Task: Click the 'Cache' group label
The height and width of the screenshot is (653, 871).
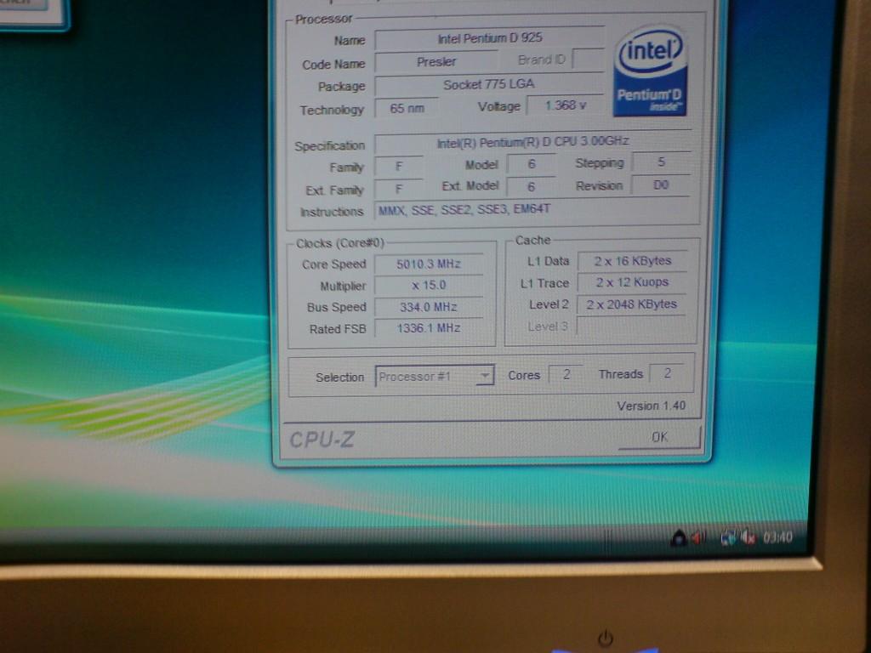Action: pyautogui.click(x=532, y=240)
